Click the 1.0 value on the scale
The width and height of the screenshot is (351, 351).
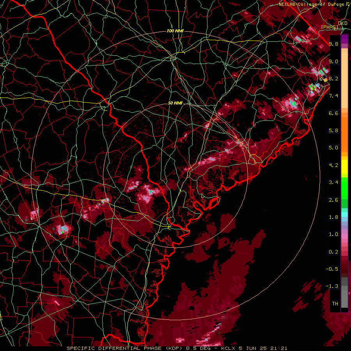(x=333, y=234)
